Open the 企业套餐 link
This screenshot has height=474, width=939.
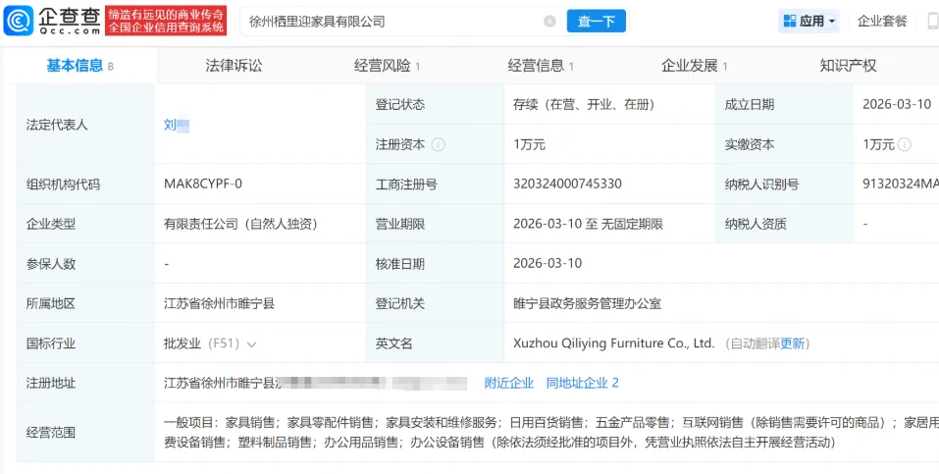tap(882, 22)
